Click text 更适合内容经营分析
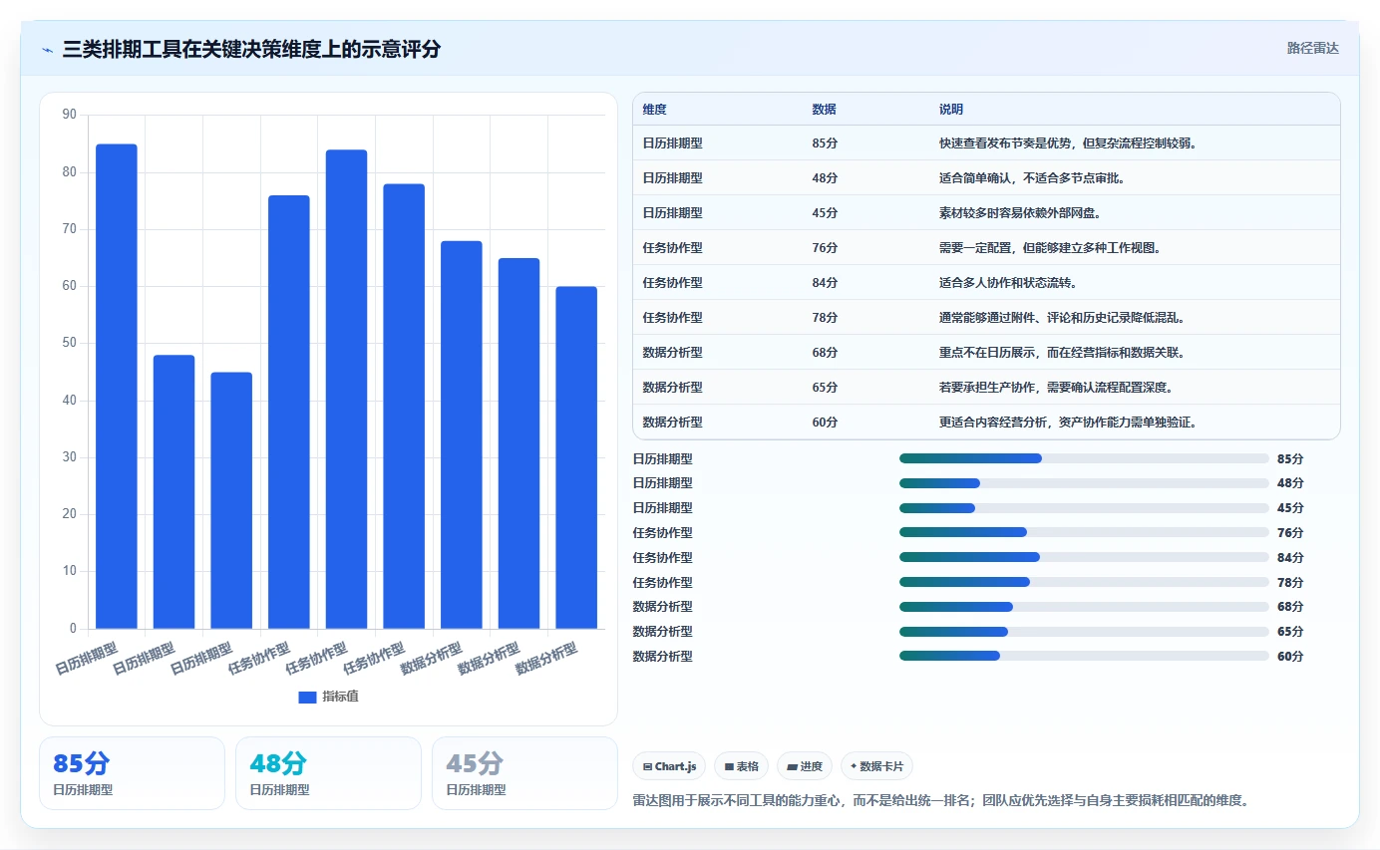 [993, 422]
